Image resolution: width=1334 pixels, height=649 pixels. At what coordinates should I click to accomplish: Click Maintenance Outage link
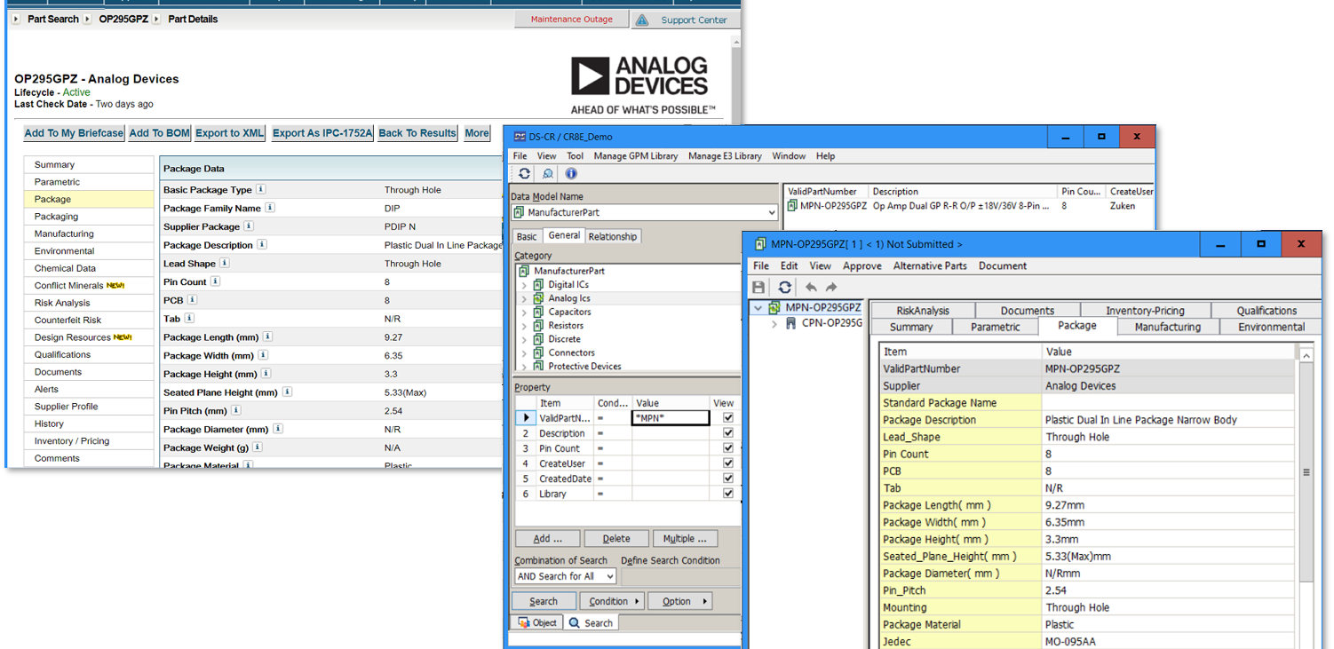point(571,20)
